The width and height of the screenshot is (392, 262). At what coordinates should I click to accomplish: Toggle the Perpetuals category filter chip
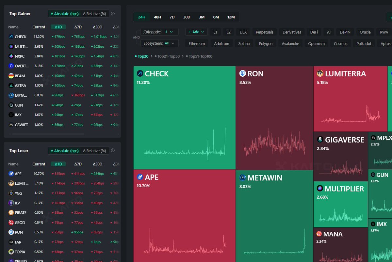tap(265, 32)
